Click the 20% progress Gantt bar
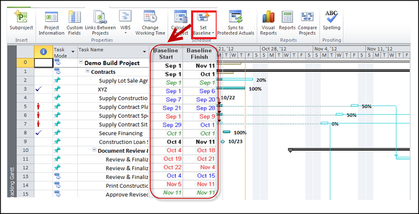Image resolution: width=419 pixels, height=214 pixels. pos(235,79)
